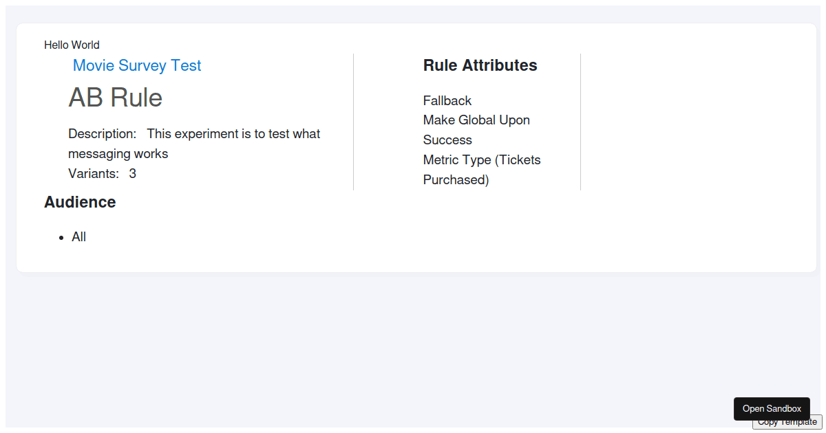Click the AB Rule heading
The image size is (826, 433).
[116, 98]
